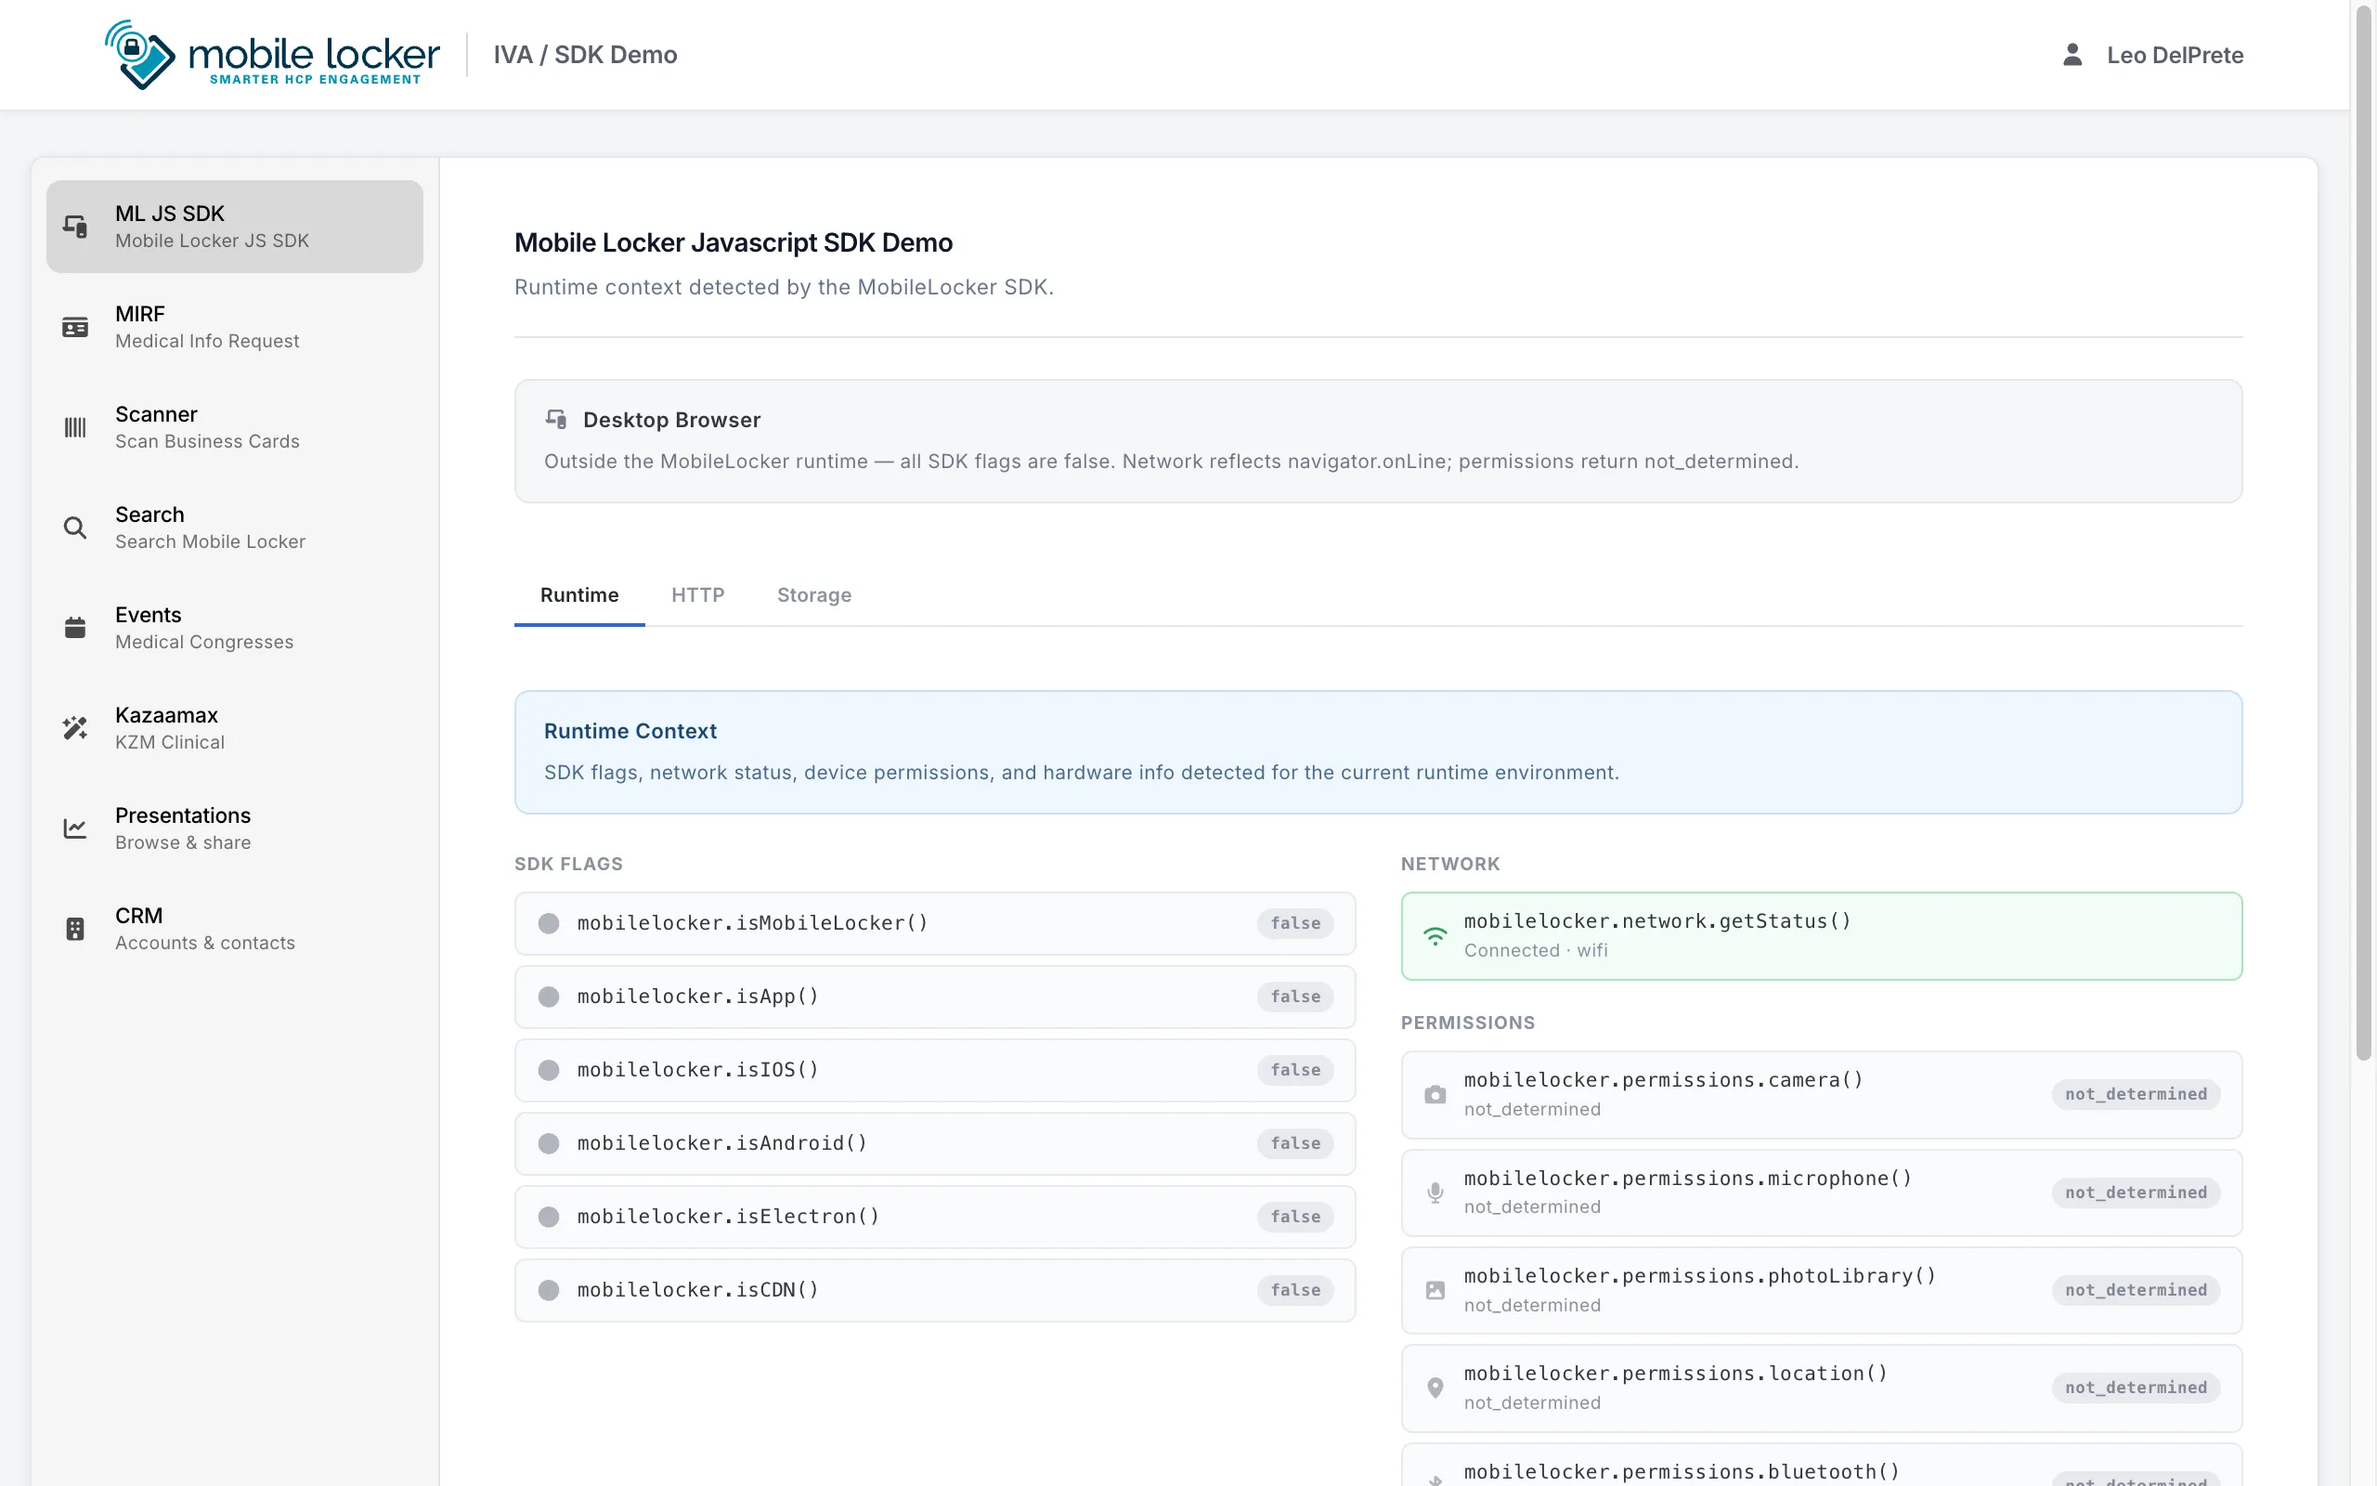The image size is (2377, 1486).
Task: Click the photoLibrary image icon
Action: [x=1435, y=1290]
